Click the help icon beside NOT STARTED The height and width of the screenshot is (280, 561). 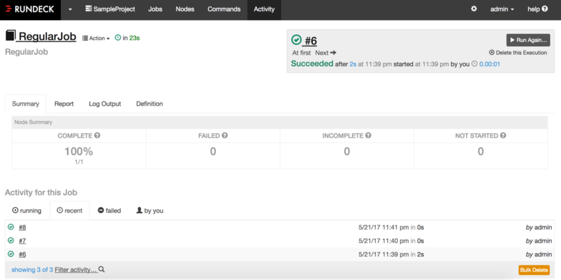point(503,135)
